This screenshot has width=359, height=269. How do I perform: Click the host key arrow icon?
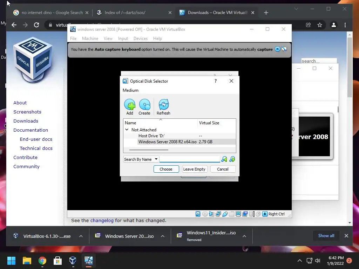(x=265, y=214)
